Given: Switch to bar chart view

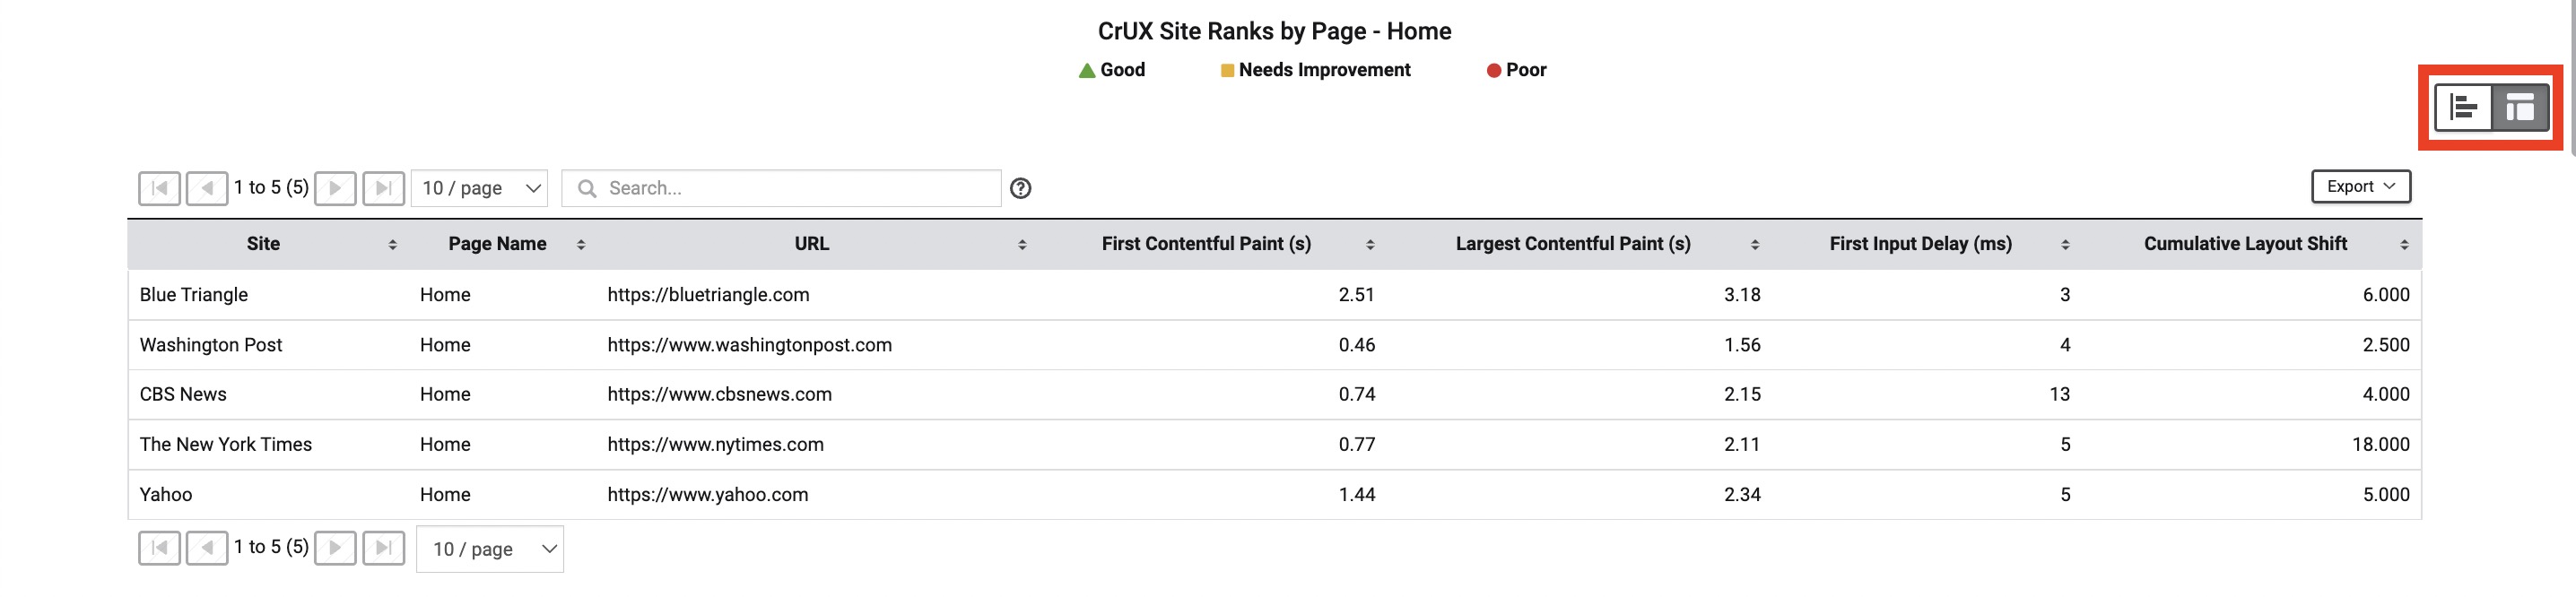Looking at the screenshot, I should [x=2463, y=107].
